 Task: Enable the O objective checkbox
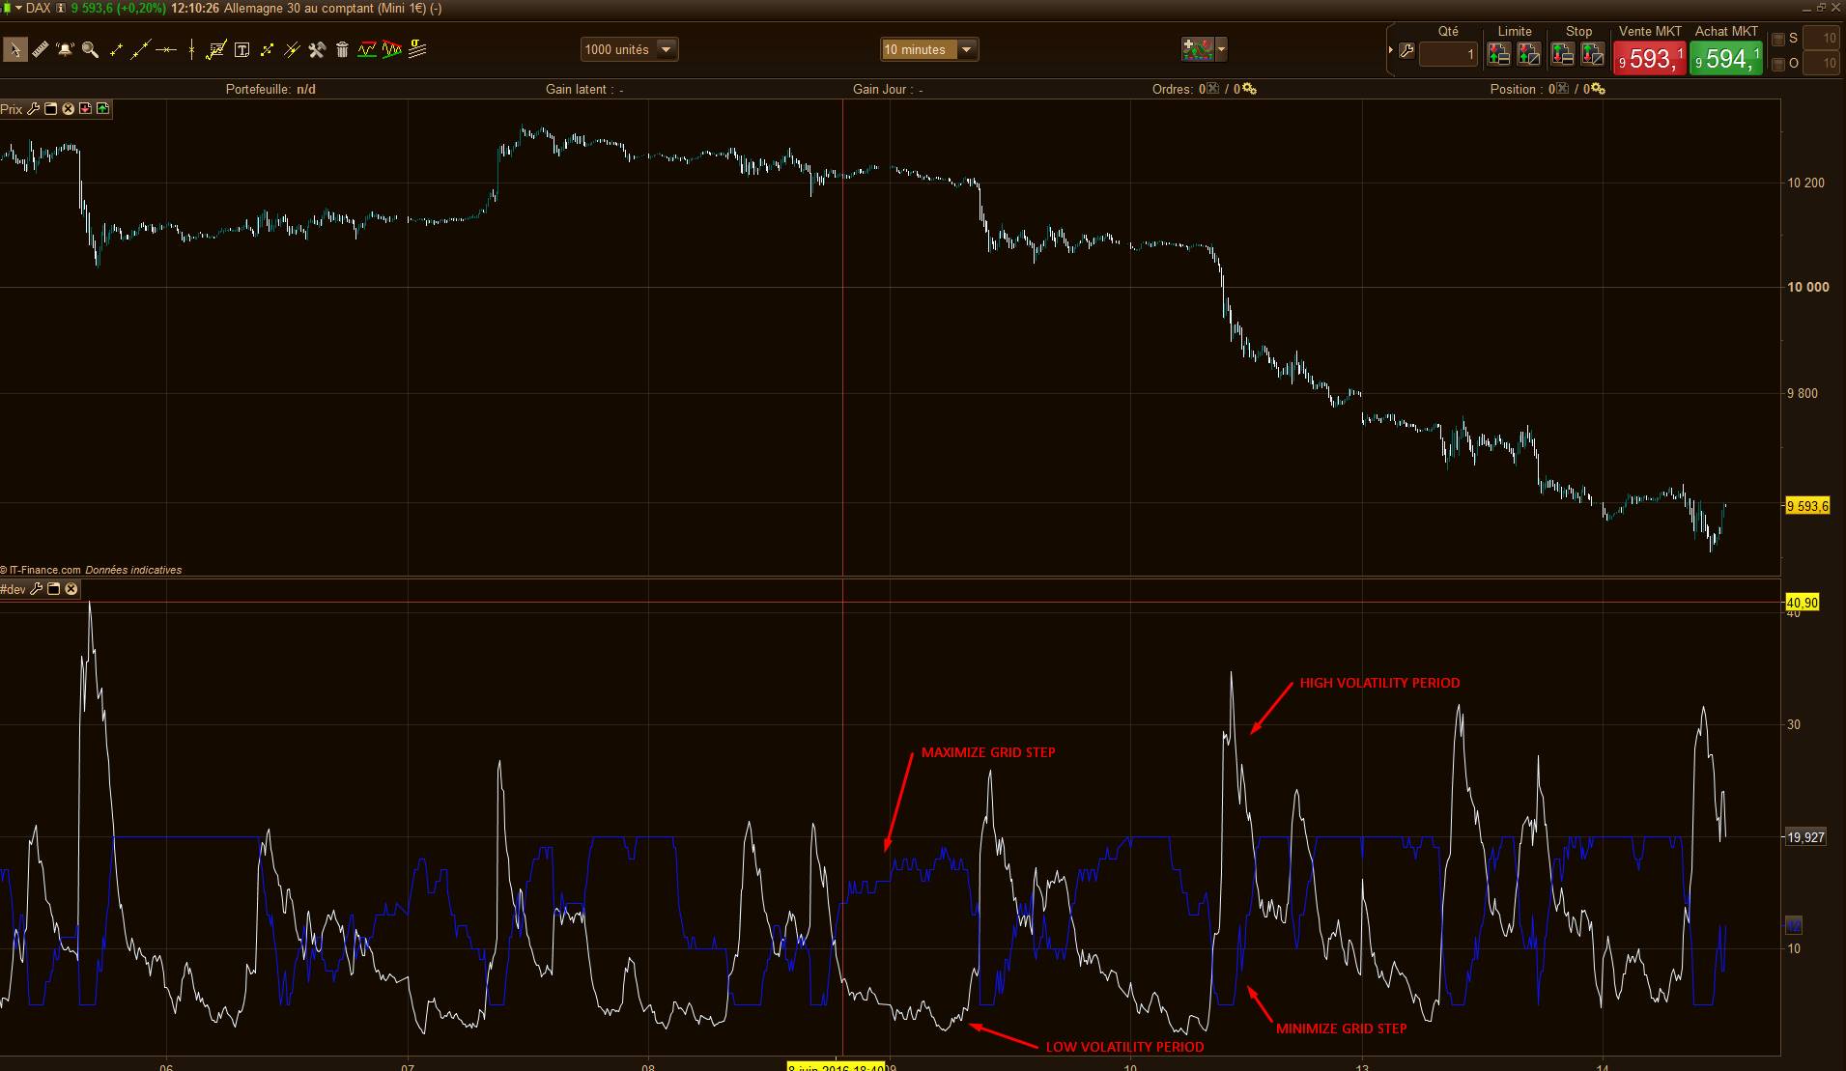pos(1778,65)
